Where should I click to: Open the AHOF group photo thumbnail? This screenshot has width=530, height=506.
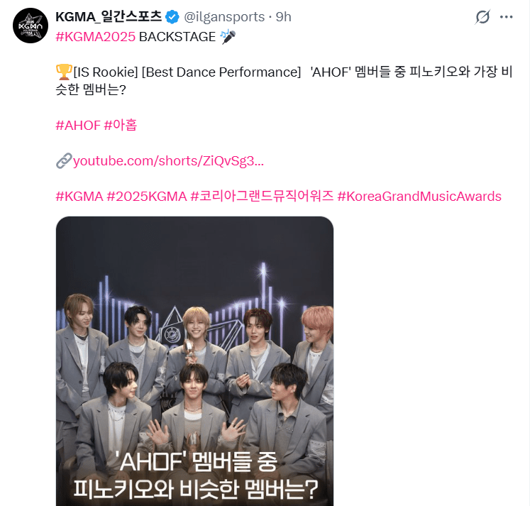(x=194, y=361)
